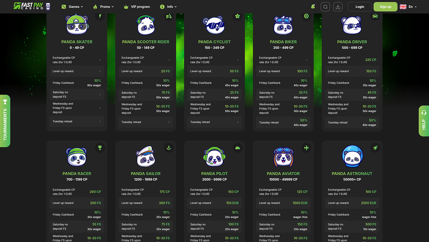Click the scooter icon on Panda Scooter Rider card
The image size is (429, 242).
point(169,16)
